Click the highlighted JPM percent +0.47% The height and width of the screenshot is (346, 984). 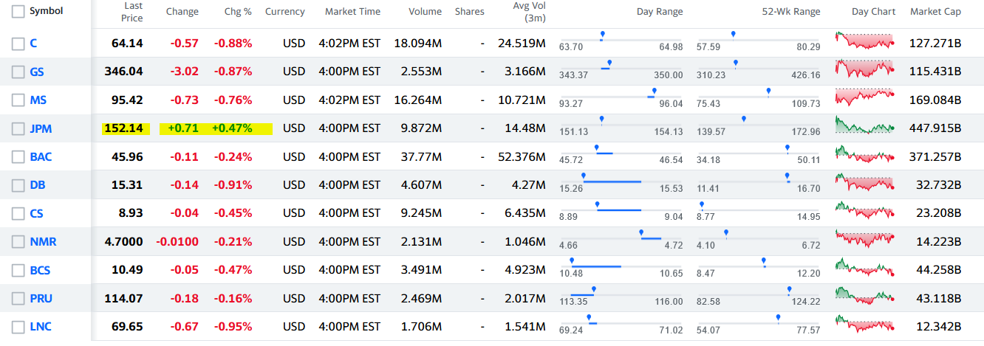[x=233, y=129]
